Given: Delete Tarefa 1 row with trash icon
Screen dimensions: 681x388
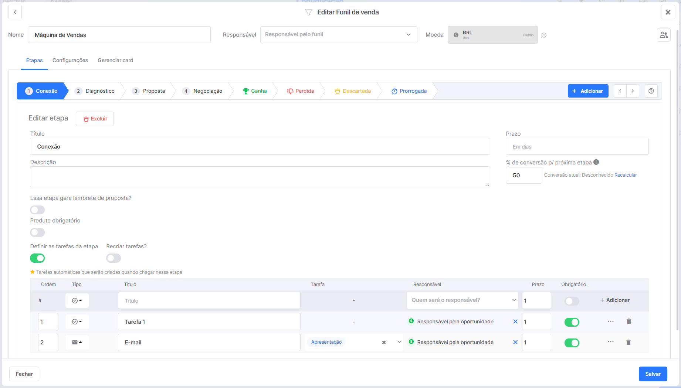Looking at the screenshot, I should [629, 321].
